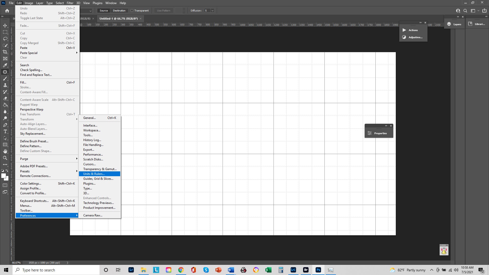Image resolution: width=489 pixels, height=275 pixels.
Task: Click the Text tool icon
Action: click(5, 131)
